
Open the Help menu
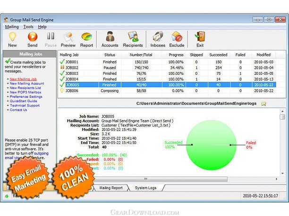click(42, 27)
